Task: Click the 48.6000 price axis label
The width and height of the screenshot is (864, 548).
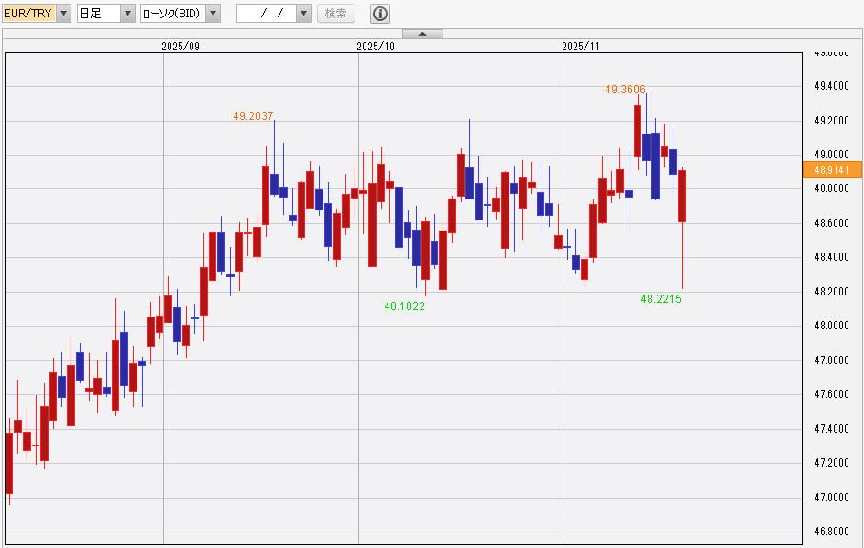Action: pyautogui.click(x=832, y=223)
